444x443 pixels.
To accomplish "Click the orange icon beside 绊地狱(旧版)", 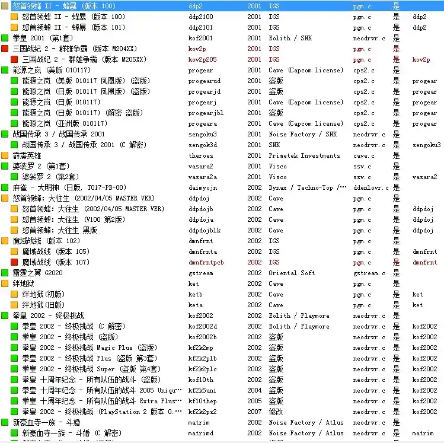I will click(14, 305).
